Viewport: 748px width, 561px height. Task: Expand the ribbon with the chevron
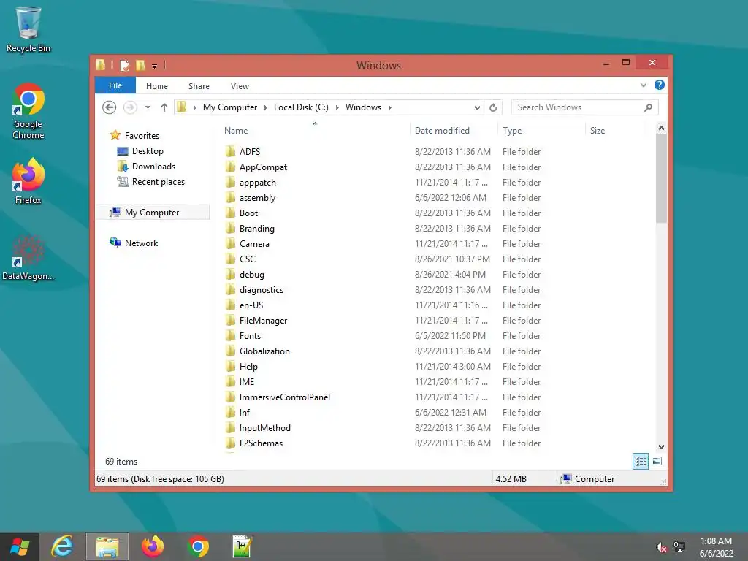643,85
